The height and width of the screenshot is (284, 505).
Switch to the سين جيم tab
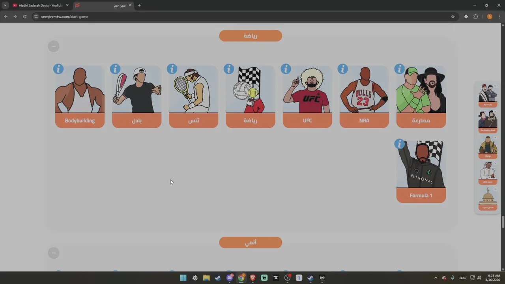tap(103, 6)
